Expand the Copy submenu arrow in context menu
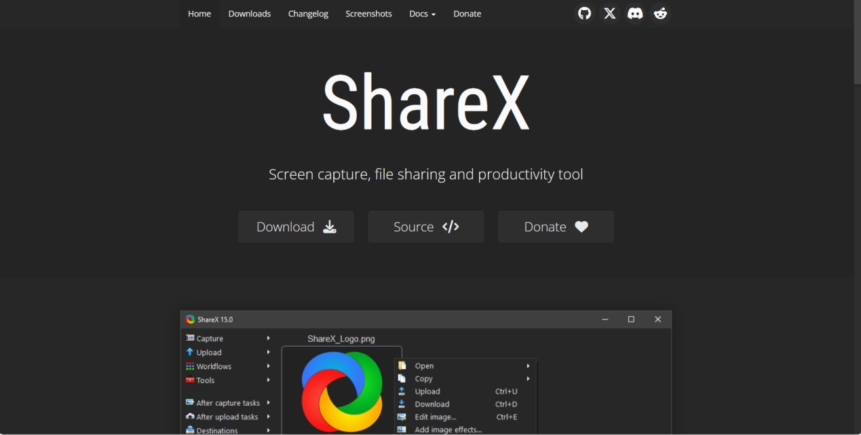 tap(528, 379)
